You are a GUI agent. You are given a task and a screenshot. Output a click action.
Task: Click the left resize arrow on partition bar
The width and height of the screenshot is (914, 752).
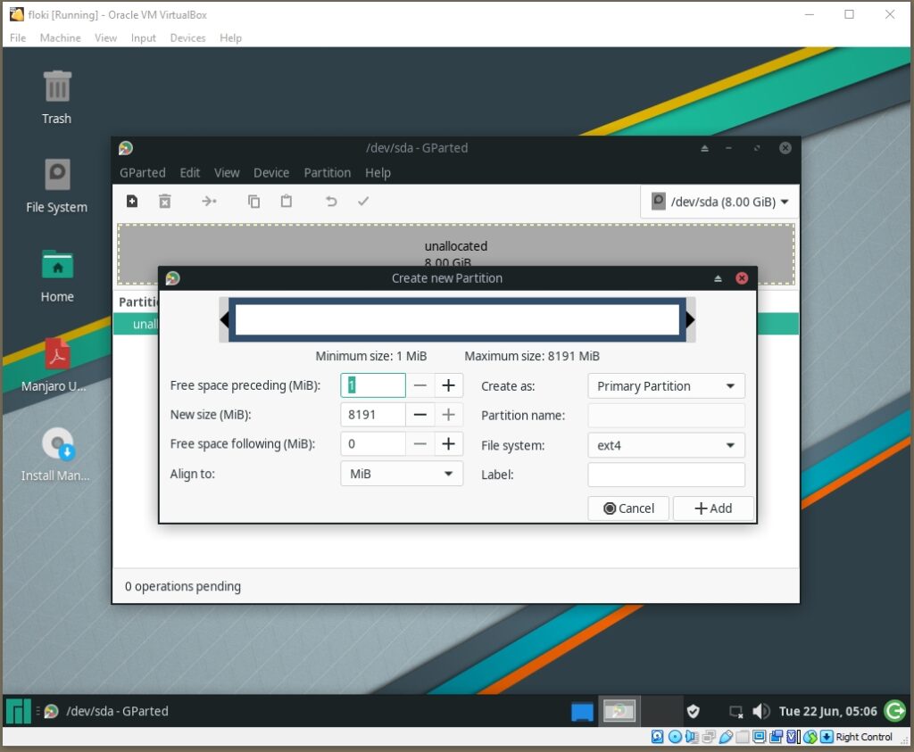(224, 319)
